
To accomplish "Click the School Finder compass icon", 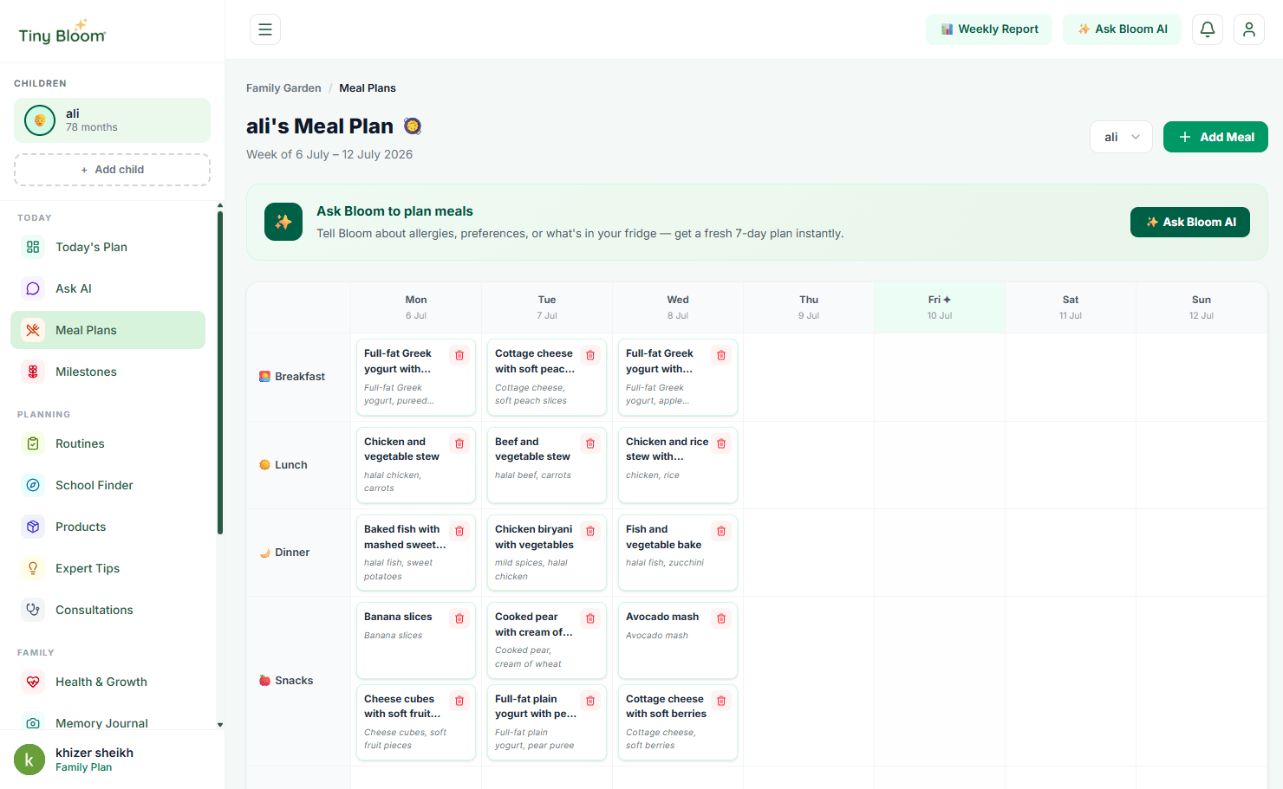I will point(33,485).
